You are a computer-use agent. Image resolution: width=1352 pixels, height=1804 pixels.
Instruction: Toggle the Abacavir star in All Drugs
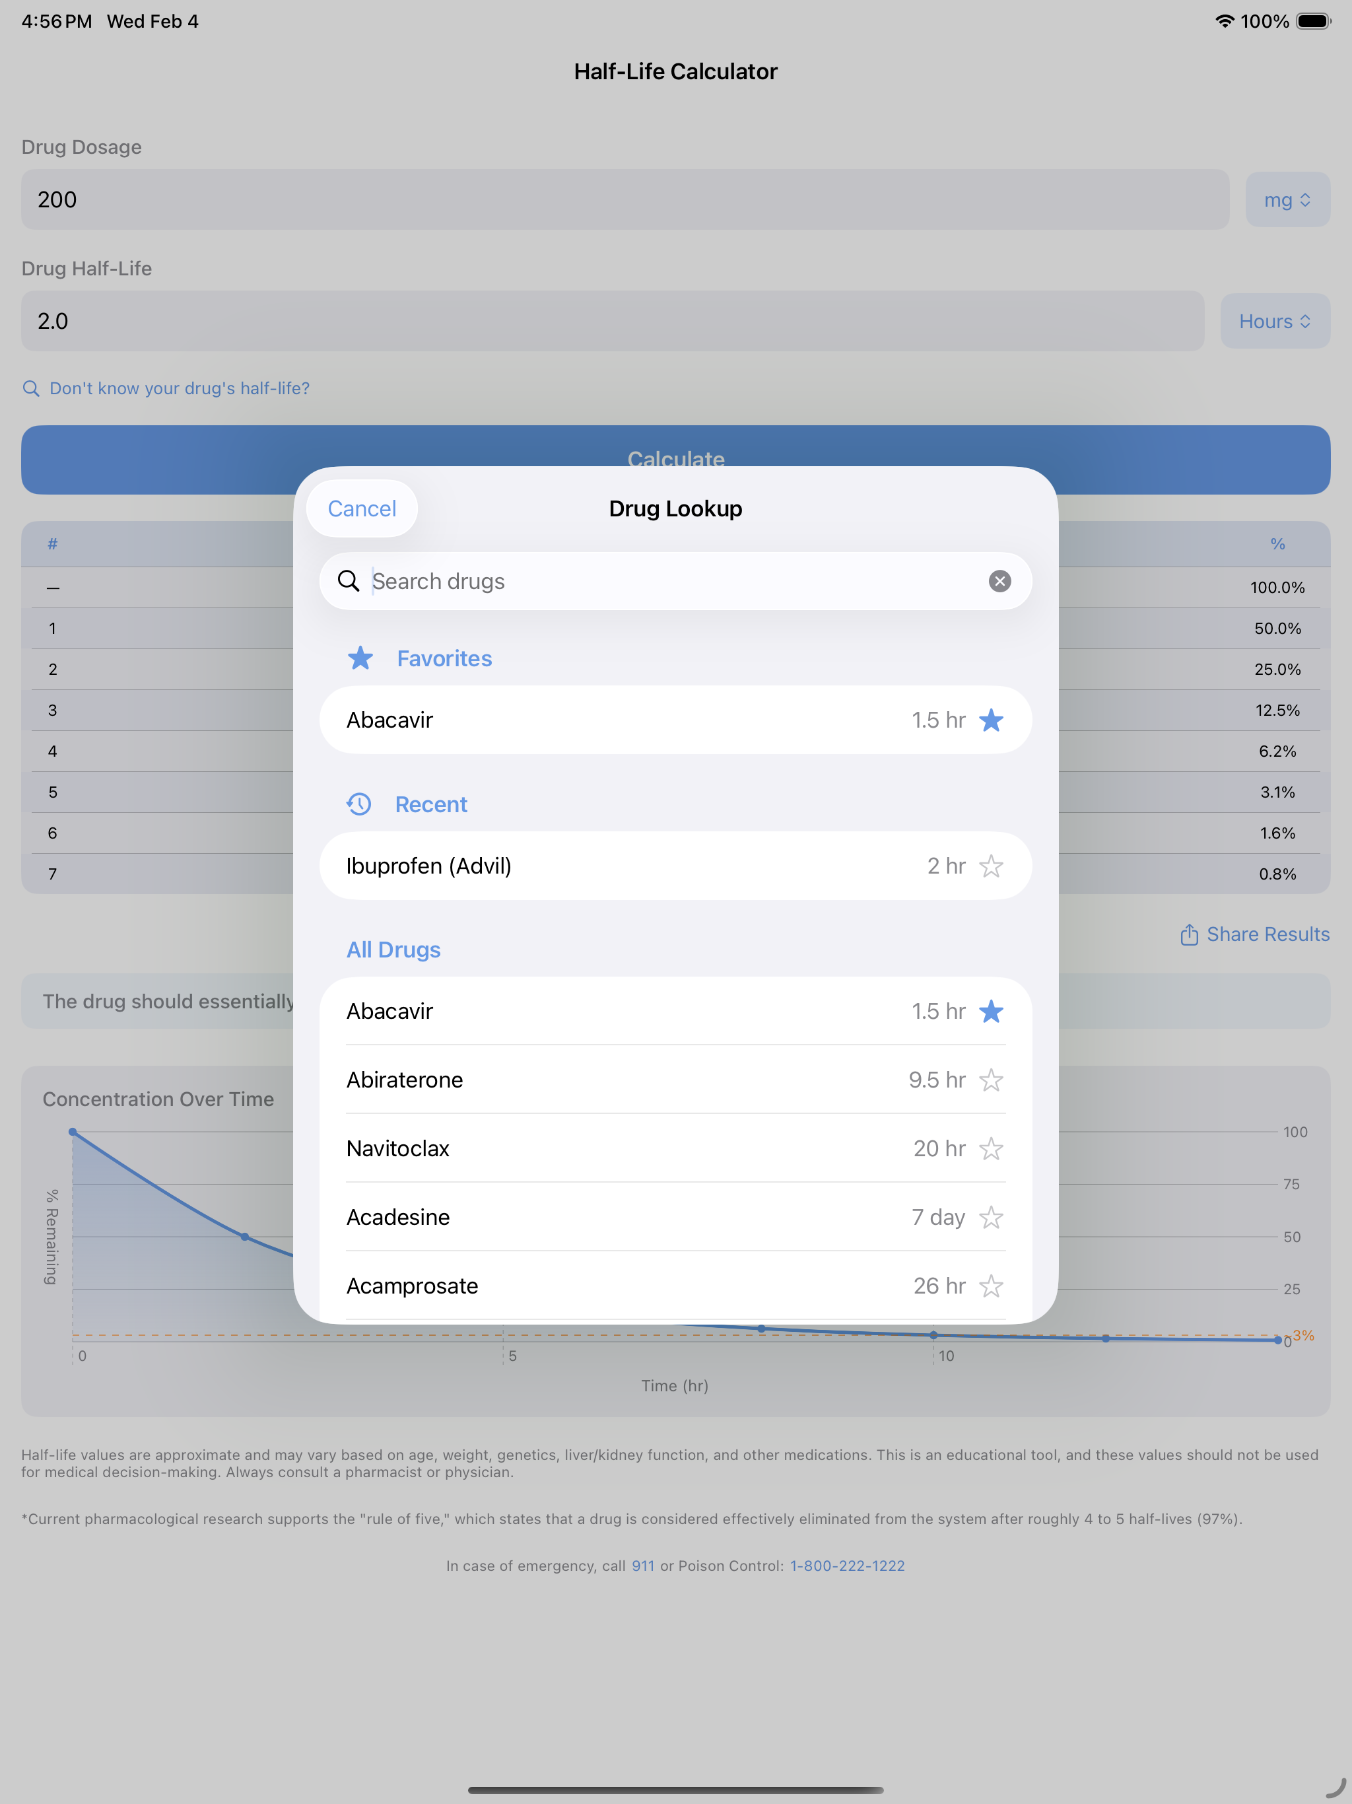tap(991, 1012)
